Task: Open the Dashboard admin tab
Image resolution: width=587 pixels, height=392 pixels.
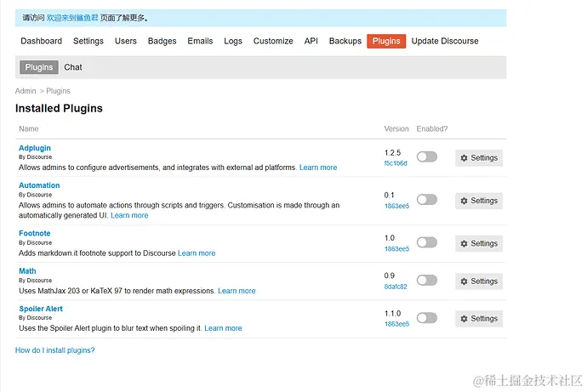Action: (41, 41)
